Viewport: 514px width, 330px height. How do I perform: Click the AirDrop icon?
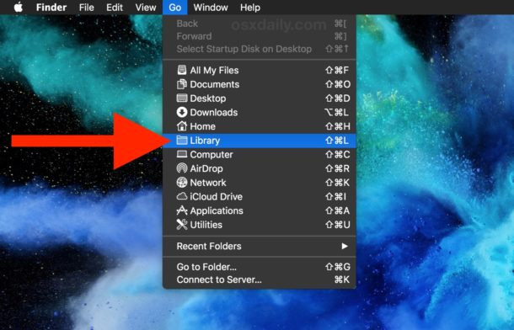(x=182, y=168)
